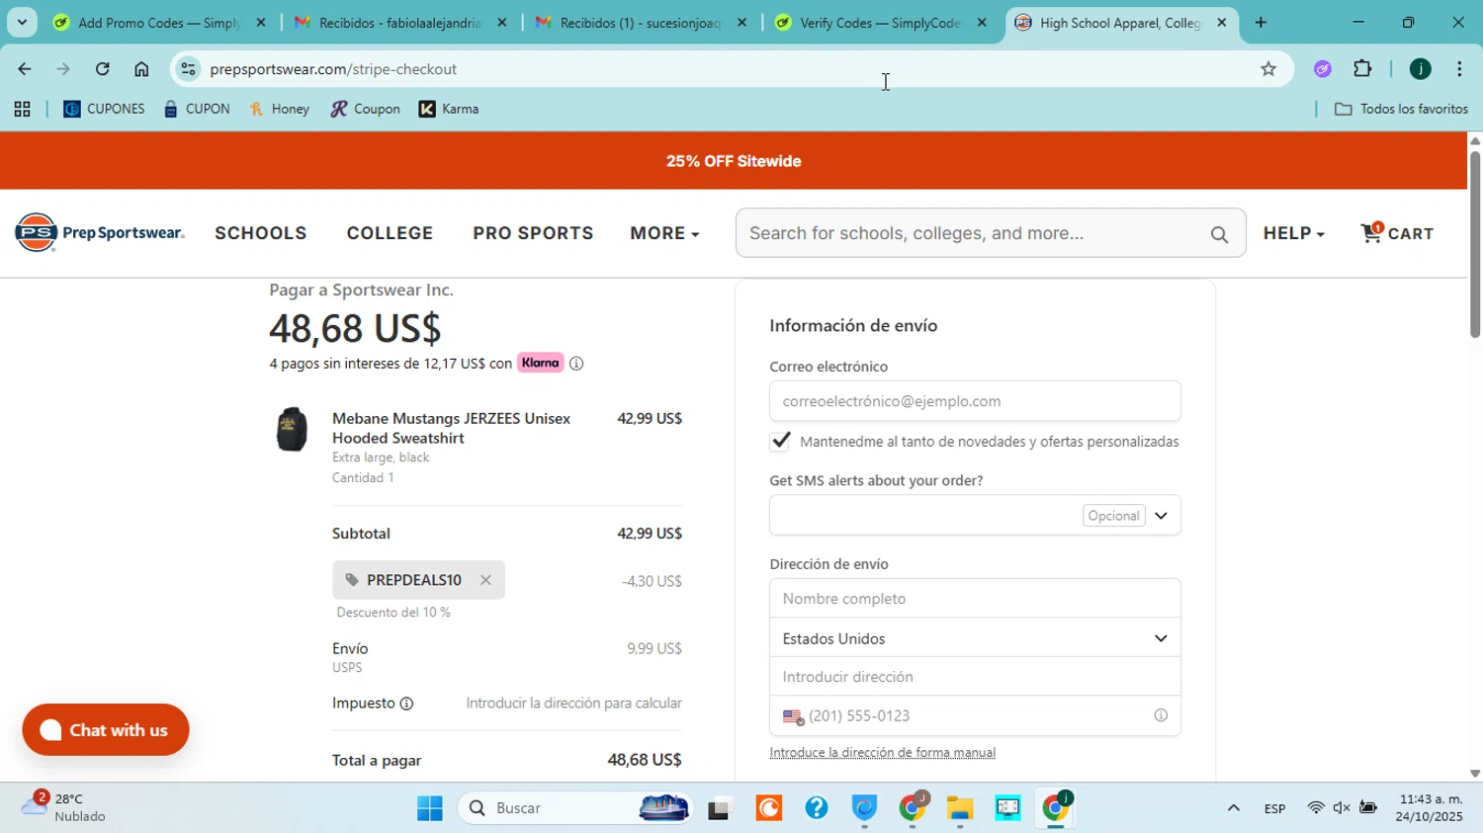Go to PrepSportswear home via logo
Viewport: 1483px width, 833px height.
[x=99, y=232]
